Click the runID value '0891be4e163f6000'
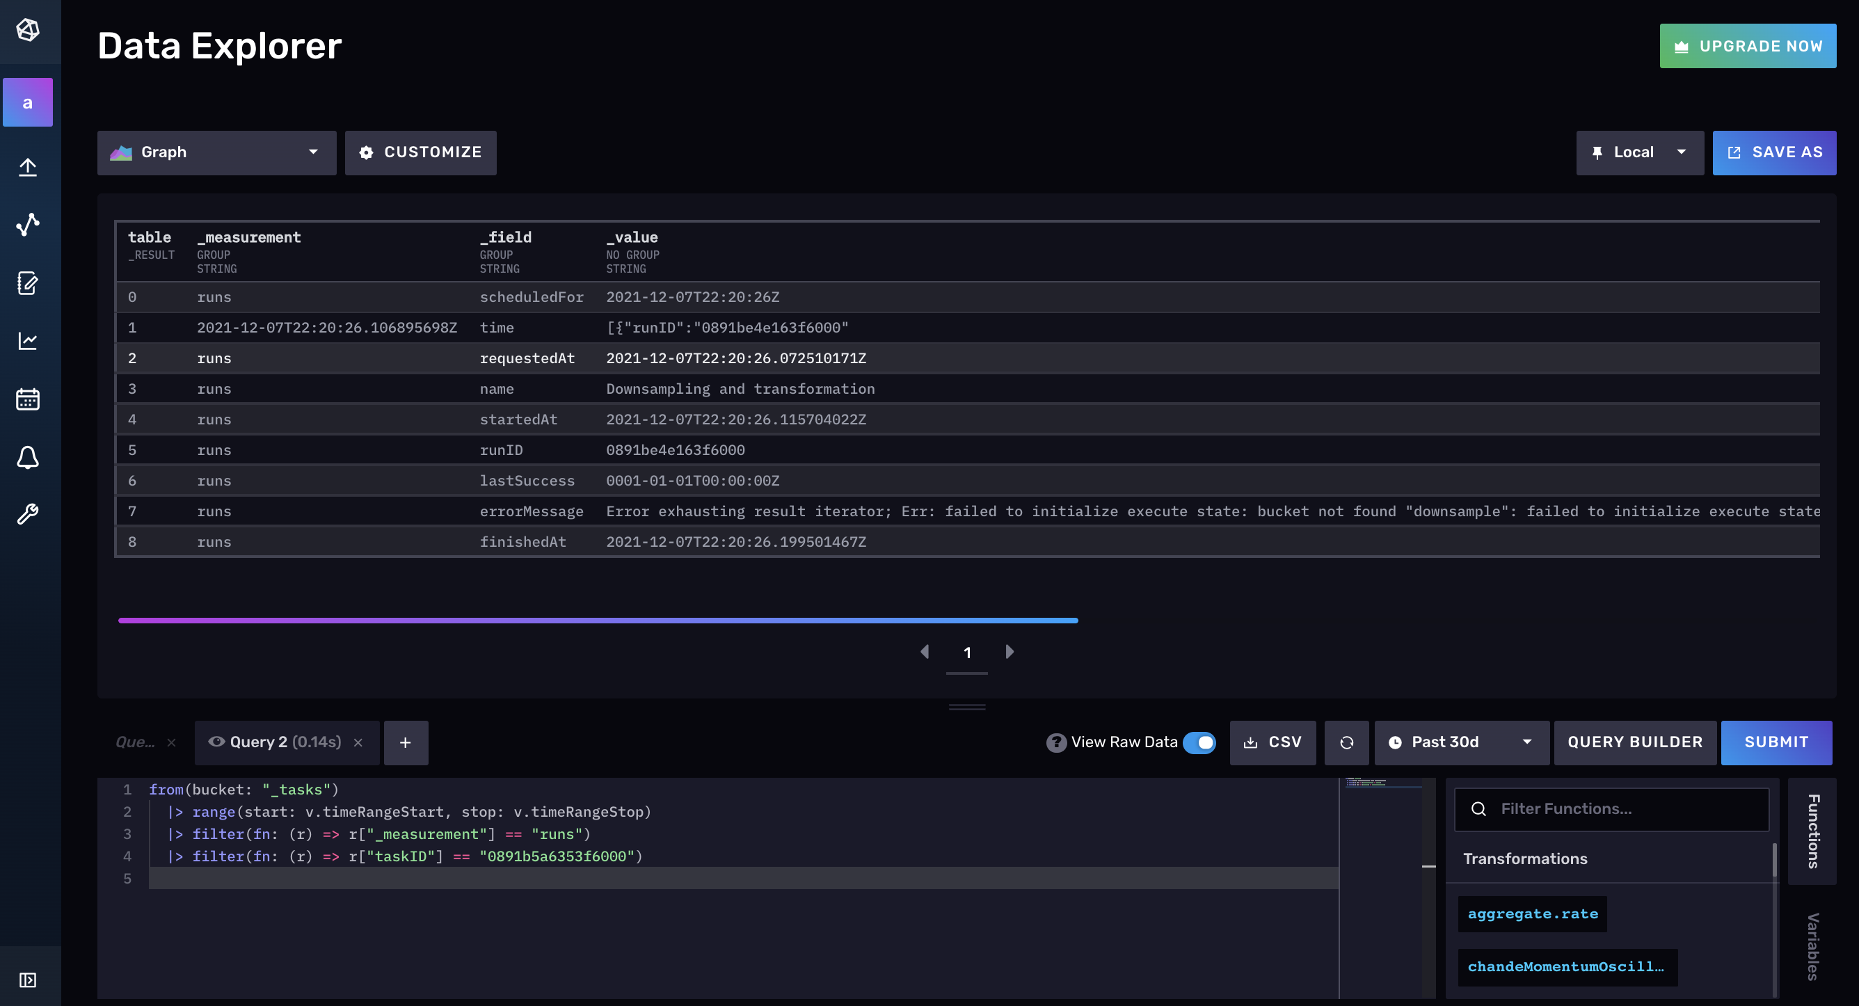The image size is (1859, 1006). pyautogui.click(x=676, y=450)
